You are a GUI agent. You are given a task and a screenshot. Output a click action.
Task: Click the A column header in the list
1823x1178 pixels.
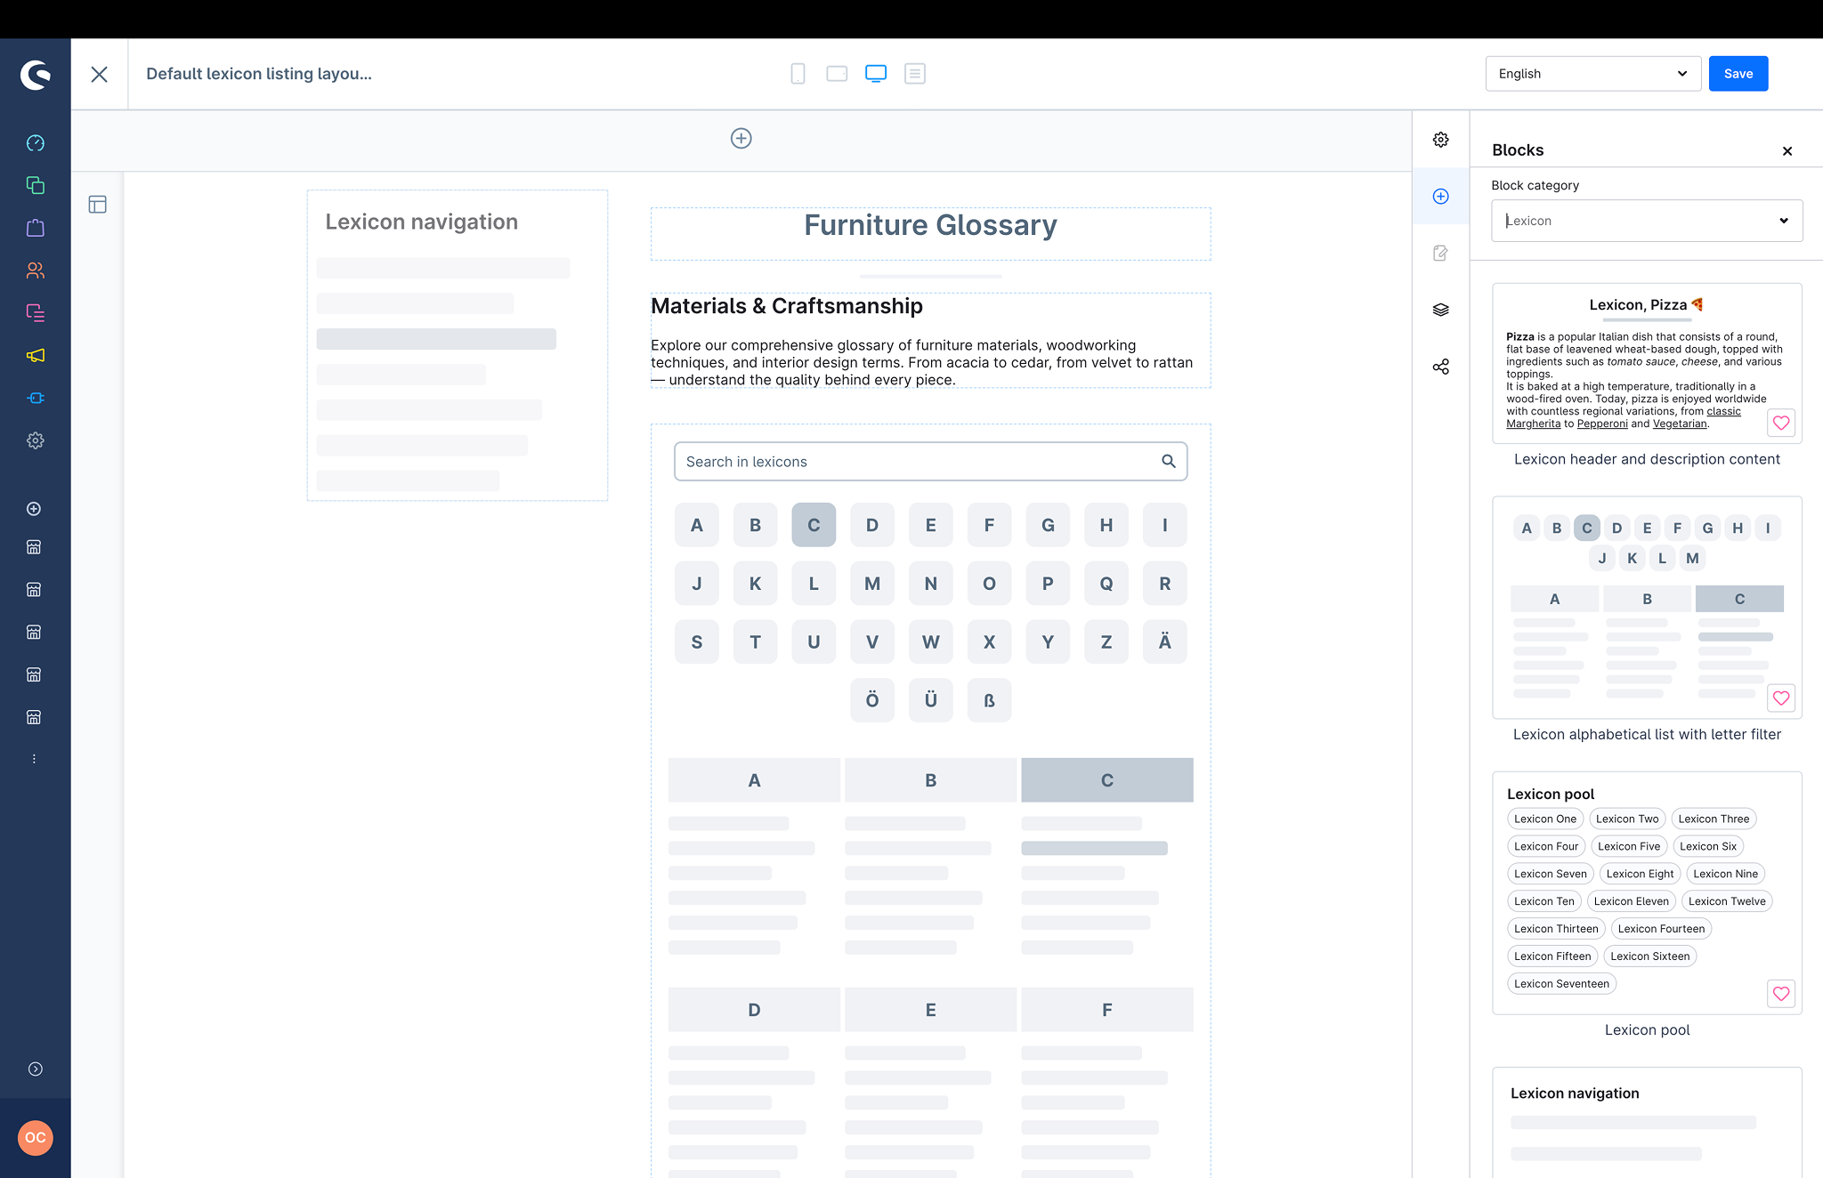754,780
